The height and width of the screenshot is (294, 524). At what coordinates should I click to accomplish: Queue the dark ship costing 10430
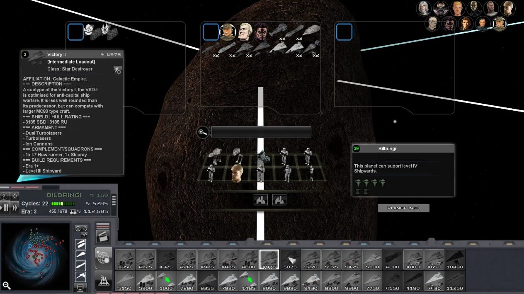coord(455,260)
